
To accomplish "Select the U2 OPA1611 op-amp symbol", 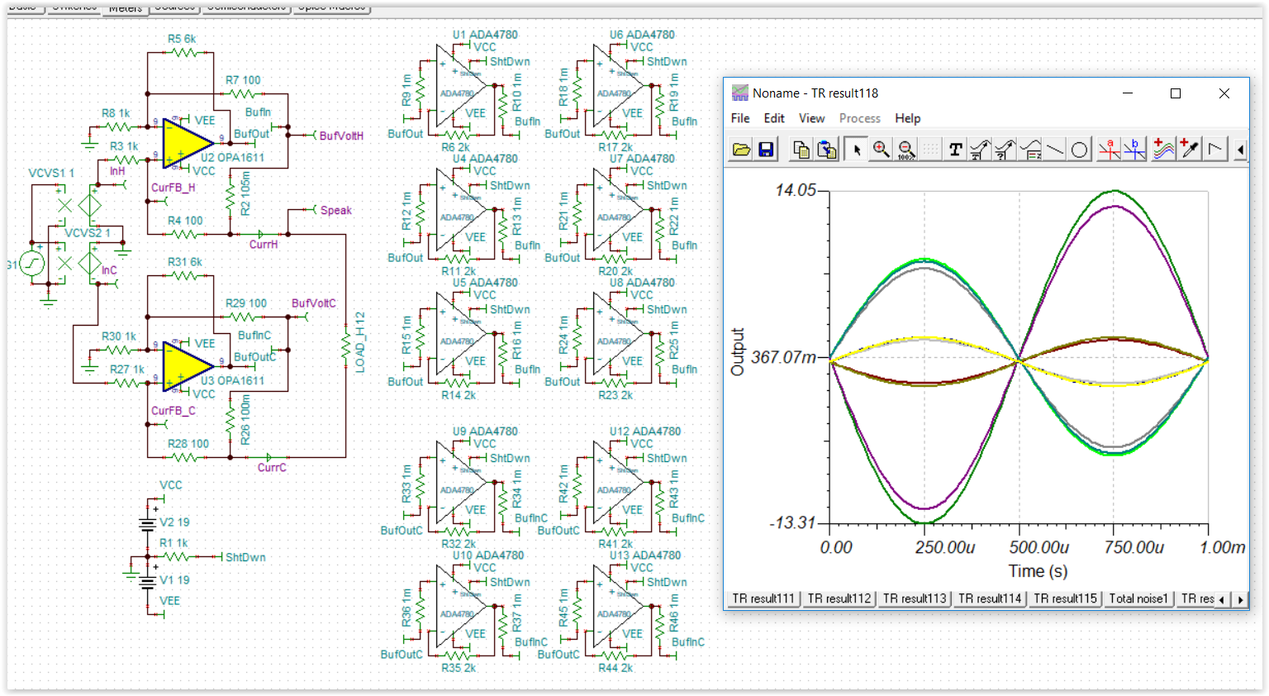I will click(x=187, y=142).
